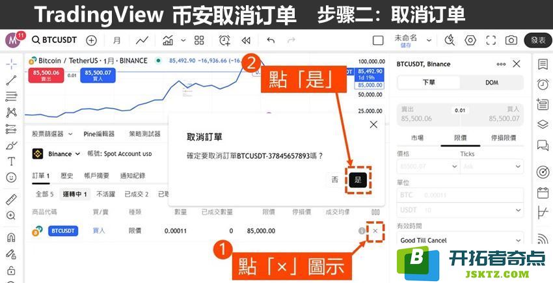Screen dimensions: 553x283
Task: Select the 停損限價 stop limit order type
Action: [x=504, y=138]
